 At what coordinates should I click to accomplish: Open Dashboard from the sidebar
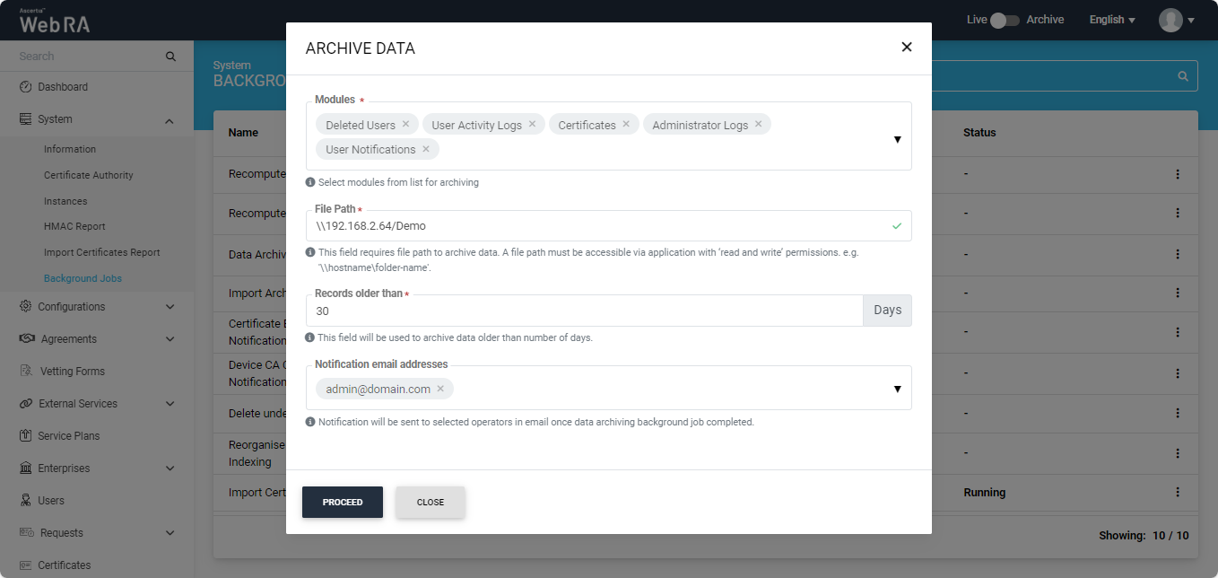point(63,87)
